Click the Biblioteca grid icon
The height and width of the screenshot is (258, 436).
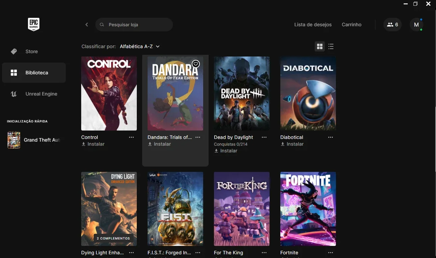pos(14,73)
